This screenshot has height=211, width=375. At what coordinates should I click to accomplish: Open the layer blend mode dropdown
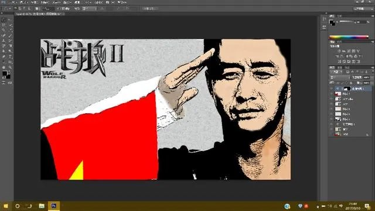(340, 77)
